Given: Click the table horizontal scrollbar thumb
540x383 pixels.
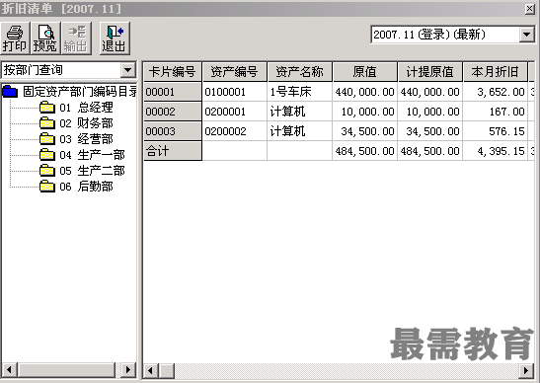Looking at the screenshot, I should pyautogui.click(x=167, y=370).
